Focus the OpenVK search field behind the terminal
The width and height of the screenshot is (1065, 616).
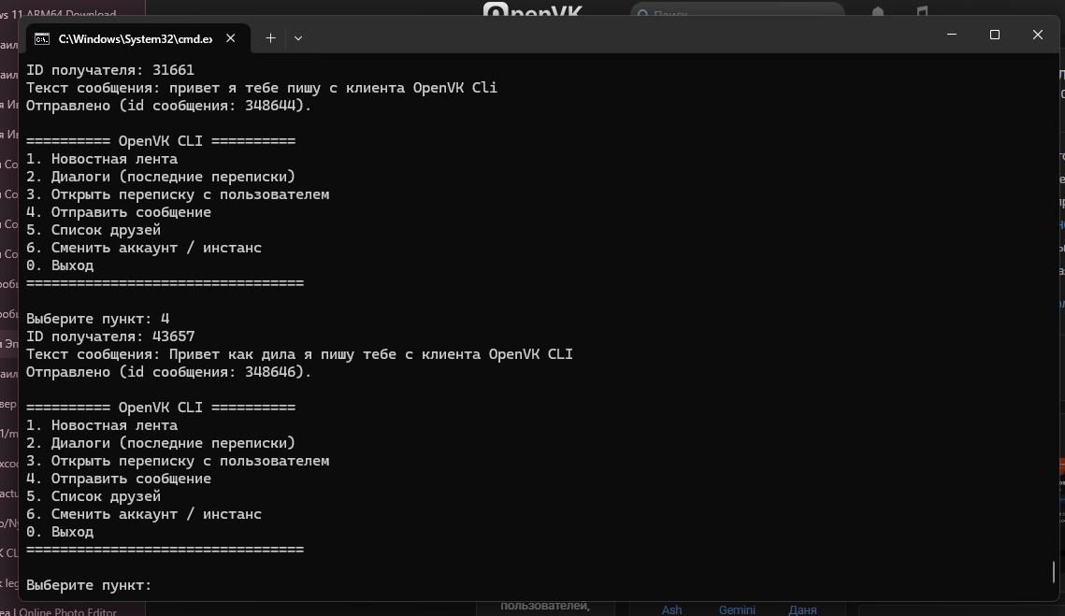point(737,11)
